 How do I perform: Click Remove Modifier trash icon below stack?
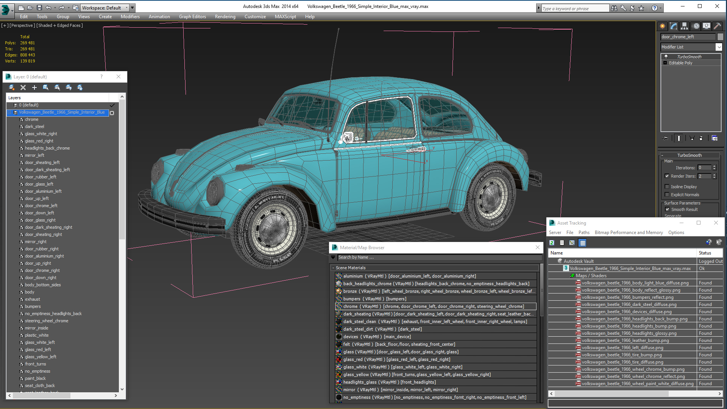point(701,138)
